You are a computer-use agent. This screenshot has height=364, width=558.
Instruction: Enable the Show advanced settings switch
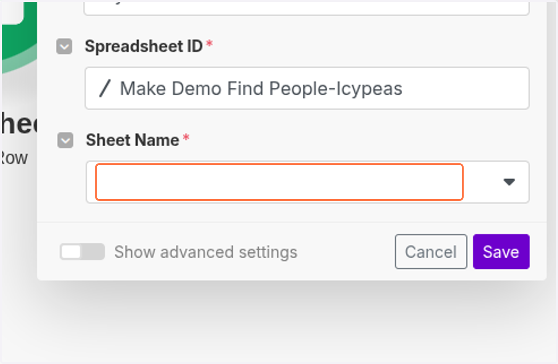pos(82,252)
